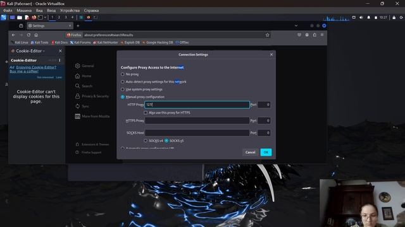Open the extensions toolbar icon

(315, 35)
